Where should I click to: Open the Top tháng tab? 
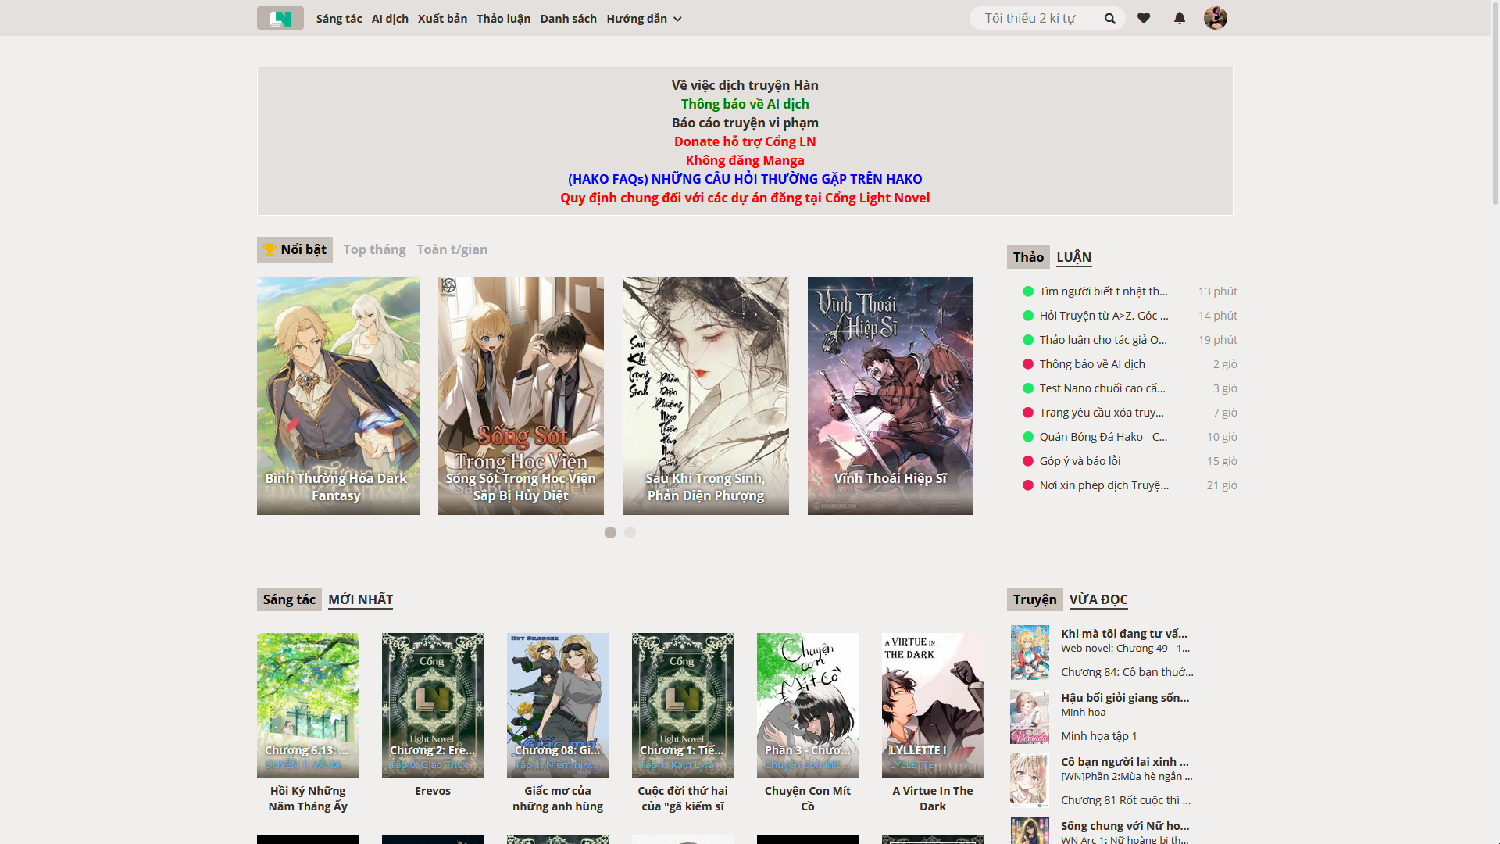pos(374,249)
